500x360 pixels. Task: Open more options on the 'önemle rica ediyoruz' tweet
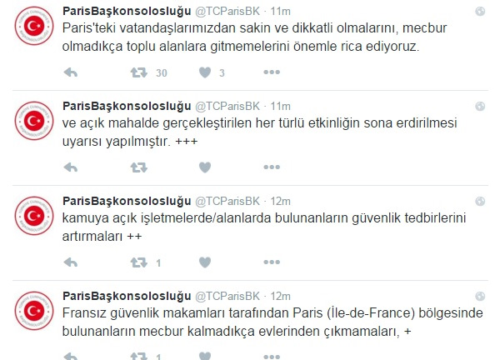click(x=272, y=72)
